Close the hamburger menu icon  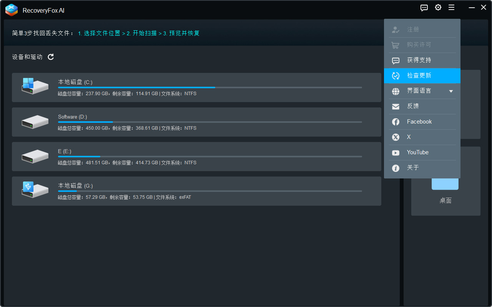(x=452, y=8)
